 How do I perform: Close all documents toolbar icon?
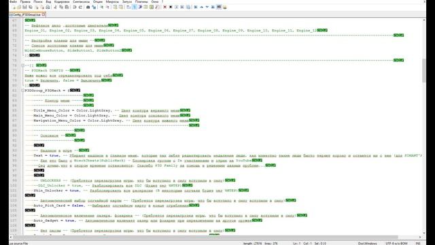point(42,7)
